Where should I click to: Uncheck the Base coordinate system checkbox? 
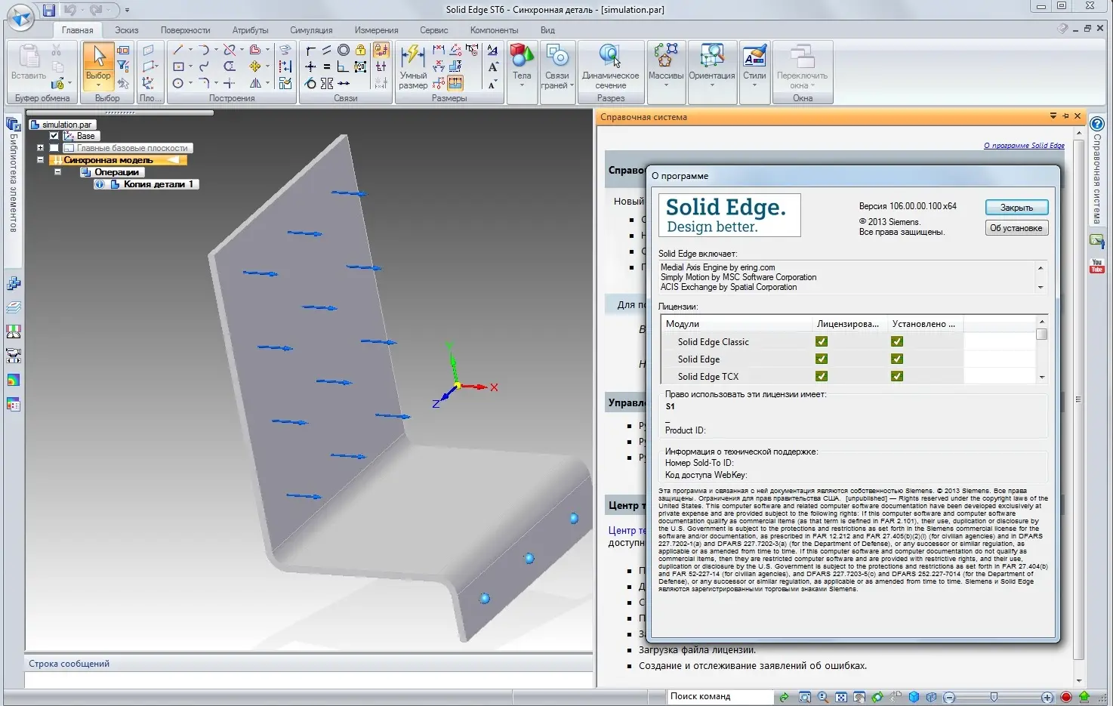tap(54, 136)
